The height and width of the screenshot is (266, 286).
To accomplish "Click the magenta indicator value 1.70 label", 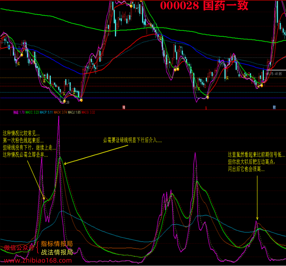I will pos(19,112).
